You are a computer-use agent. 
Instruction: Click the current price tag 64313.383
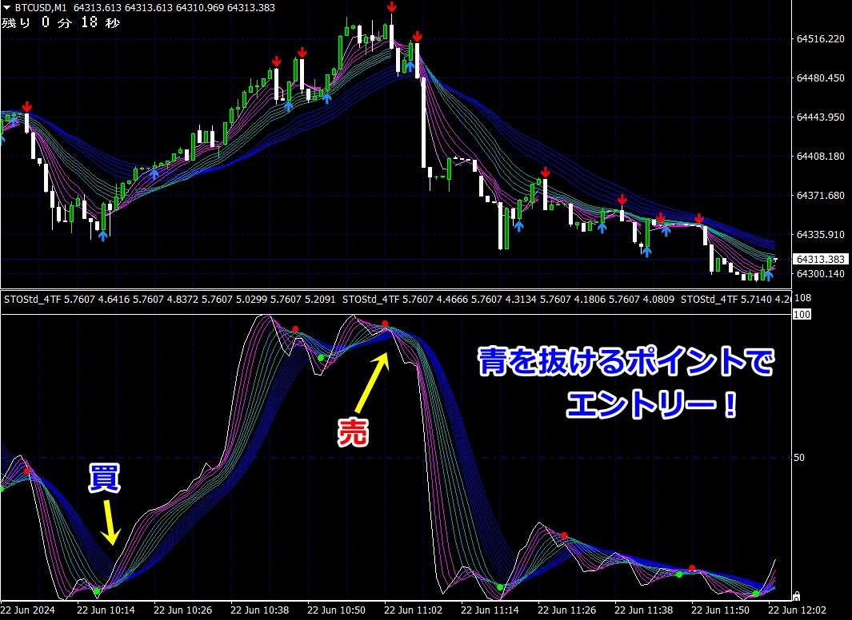pyautogui.click(x=820, y=259)
